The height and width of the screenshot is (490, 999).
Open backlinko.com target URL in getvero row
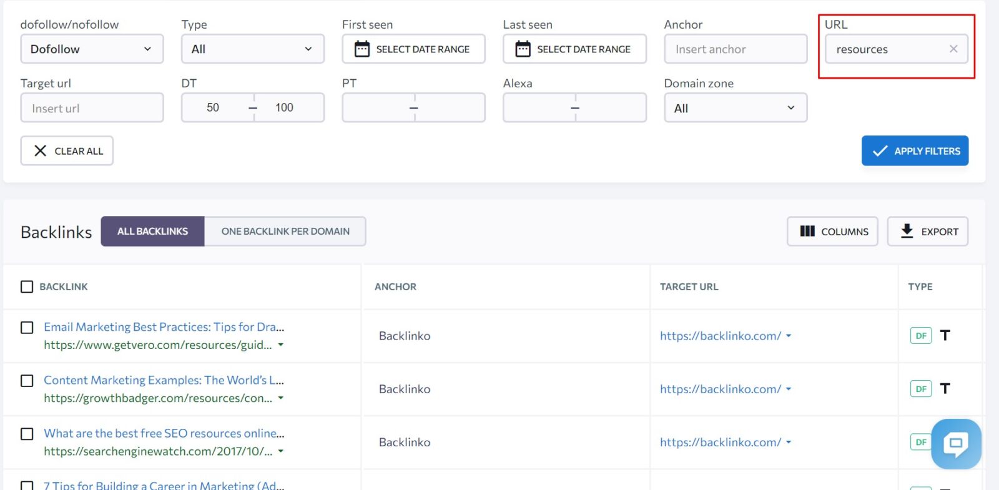coord(721,336)
